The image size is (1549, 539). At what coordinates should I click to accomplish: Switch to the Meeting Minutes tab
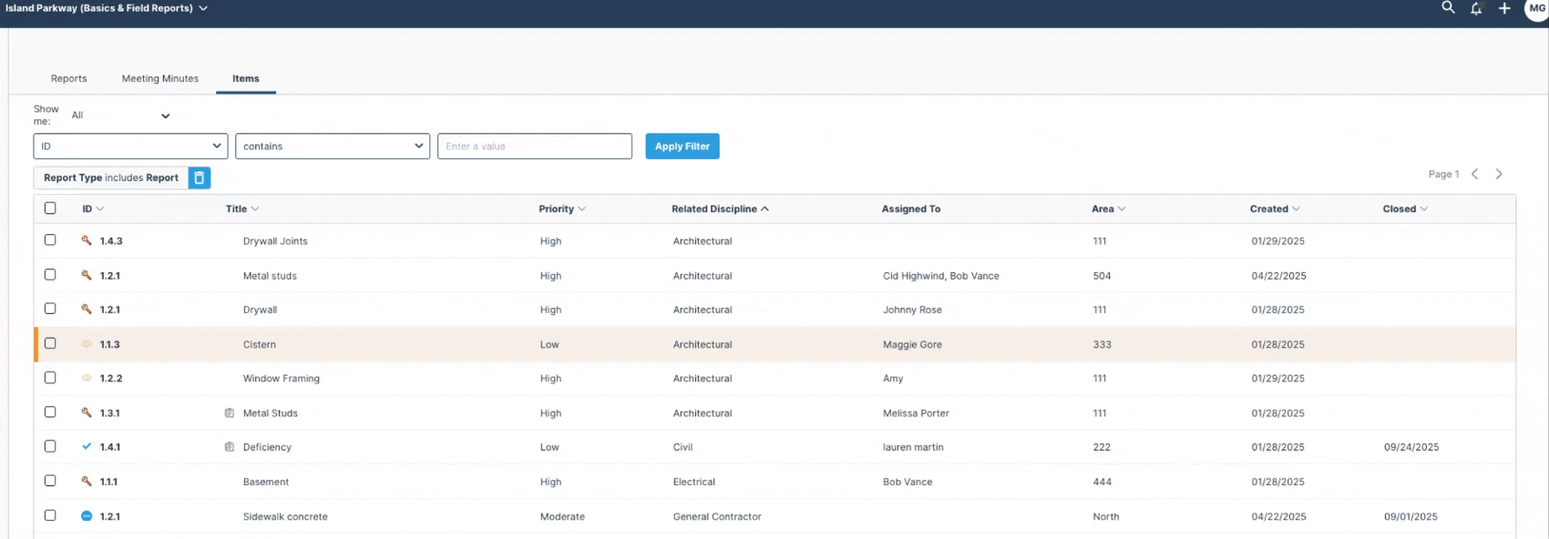click(160, 78)
